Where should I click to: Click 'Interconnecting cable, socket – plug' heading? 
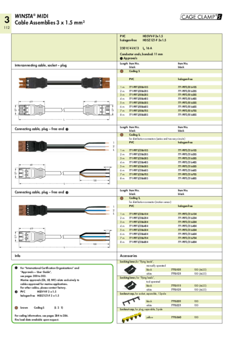40,65
